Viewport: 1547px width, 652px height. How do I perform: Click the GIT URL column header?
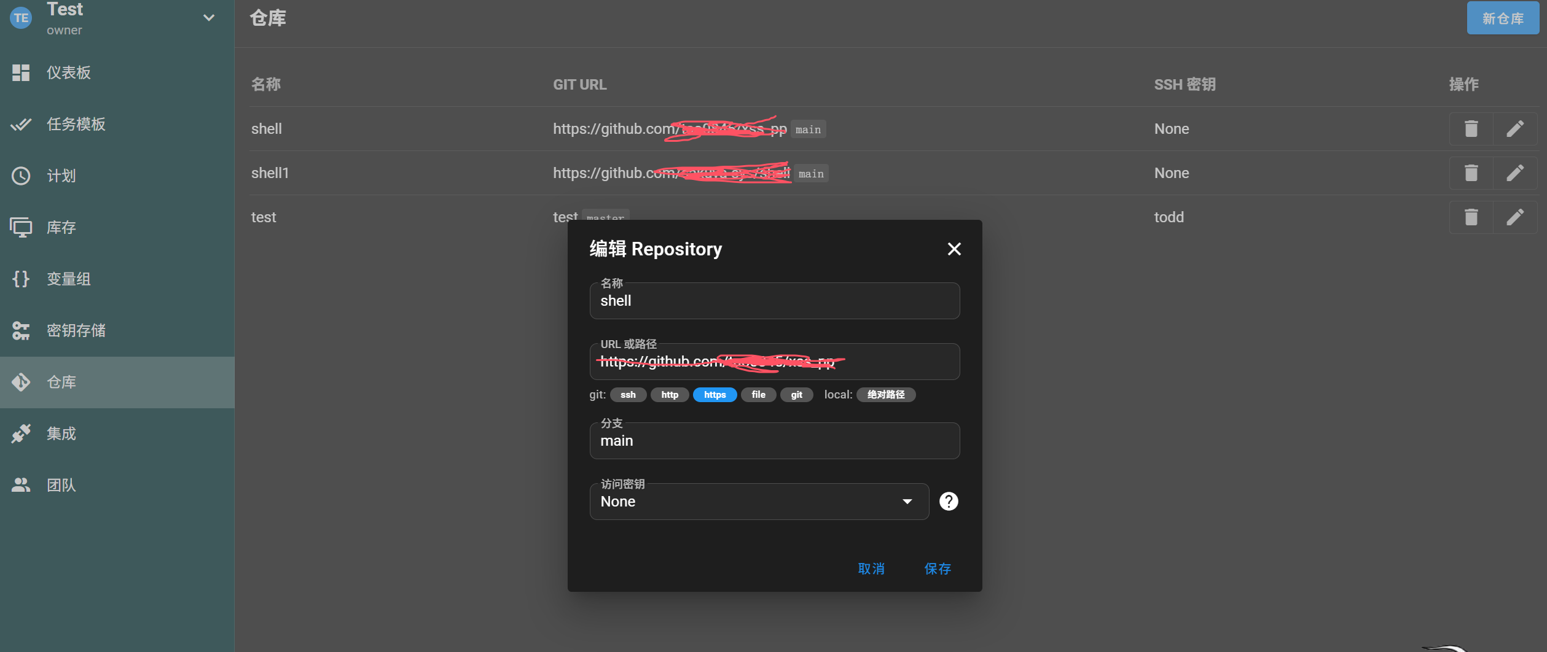(580, 85)
